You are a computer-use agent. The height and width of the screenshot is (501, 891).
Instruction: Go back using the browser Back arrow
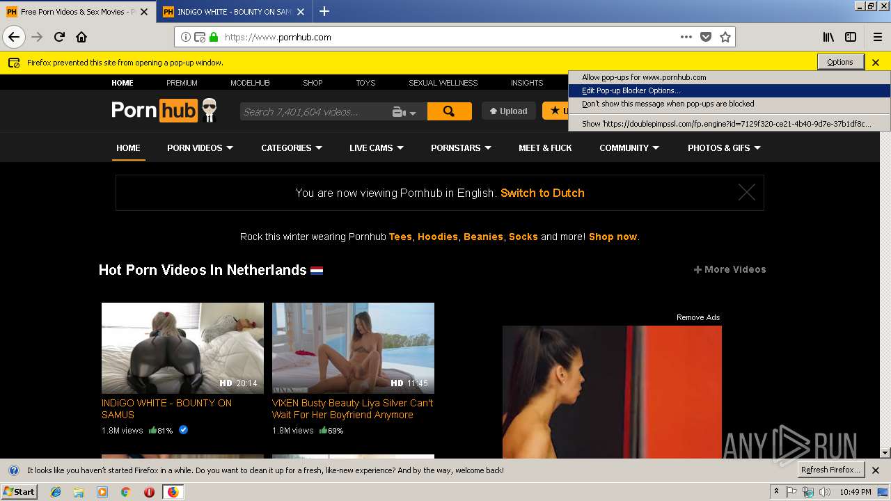[x=14, y=37]
